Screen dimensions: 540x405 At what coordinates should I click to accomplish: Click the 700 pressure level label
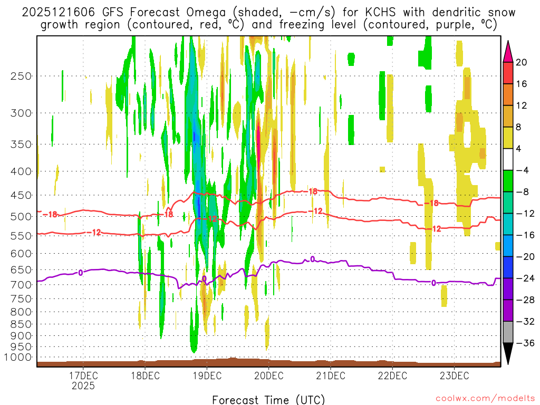[21, 285]
